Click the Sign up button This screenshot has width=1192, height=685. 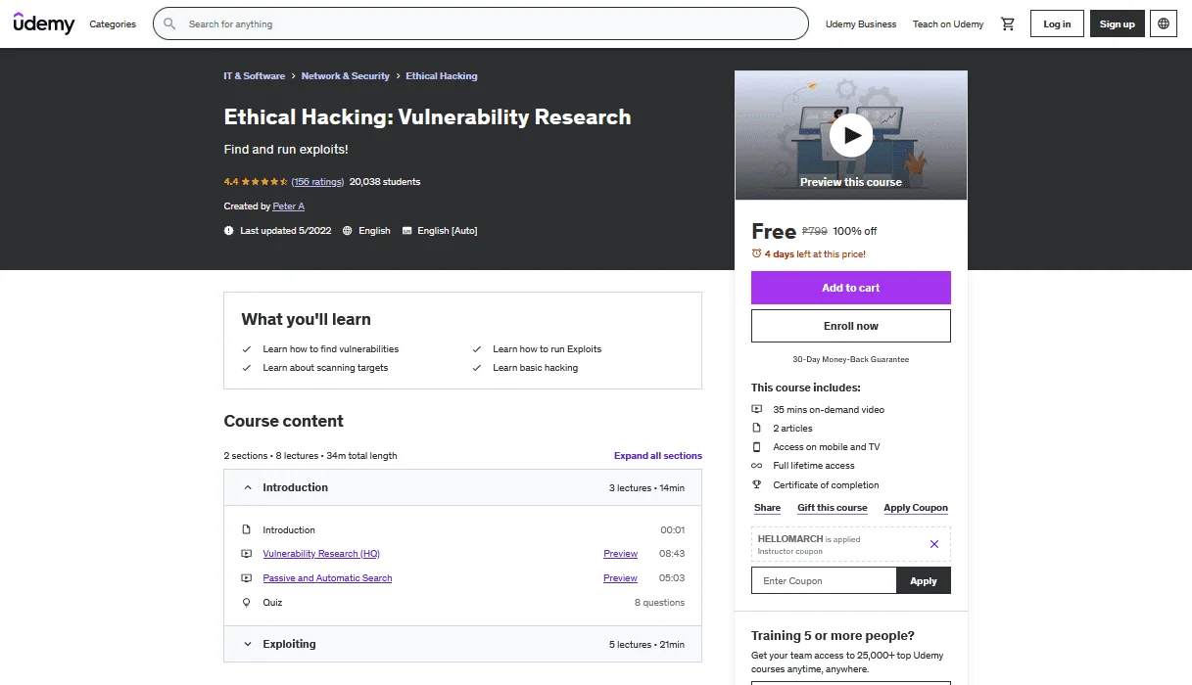(x=1117, y=23)
